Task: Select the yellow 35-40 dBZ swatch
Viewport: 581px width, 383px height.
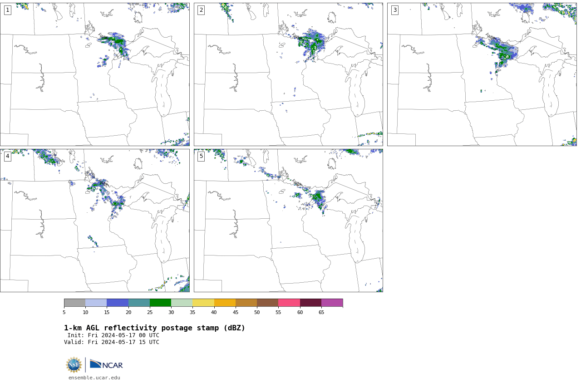Action: [x=203, y=303]
